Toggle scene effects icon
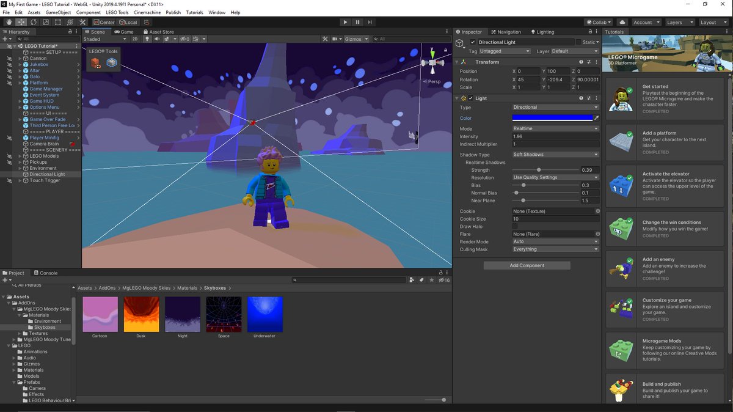This screenshot has width=733, height=412. pyautogui.click(x=167, y=39)
